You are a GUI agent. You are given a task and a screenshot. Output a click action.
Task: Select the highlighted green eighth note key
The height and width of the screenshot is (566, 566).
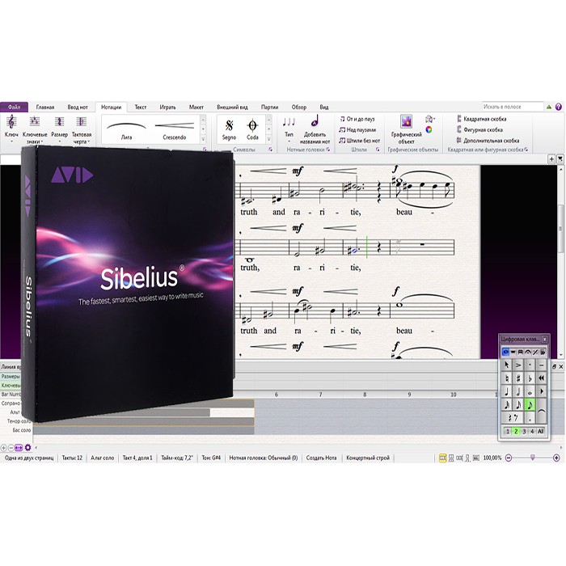coord(530,404)
